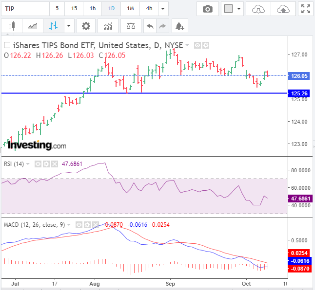The height and width of the screenshot is (290, 315).
Task: Select the 15 minute interval
Action: (x=74, y=9)
